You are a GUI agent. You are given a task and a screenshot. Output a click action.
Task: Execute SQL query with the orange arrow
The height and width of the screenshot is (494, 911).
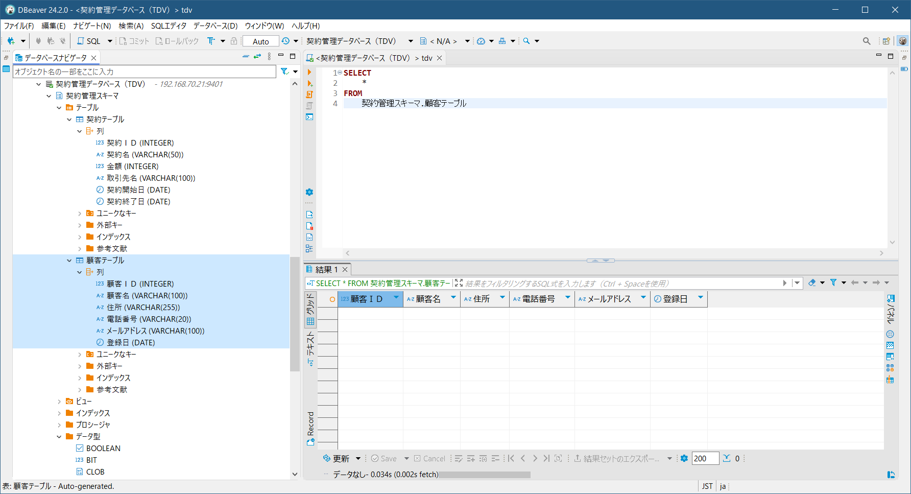click(309, 73)
